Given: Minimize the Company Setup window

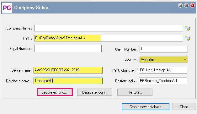Looking at the screenshot, I should pos(186,5).
